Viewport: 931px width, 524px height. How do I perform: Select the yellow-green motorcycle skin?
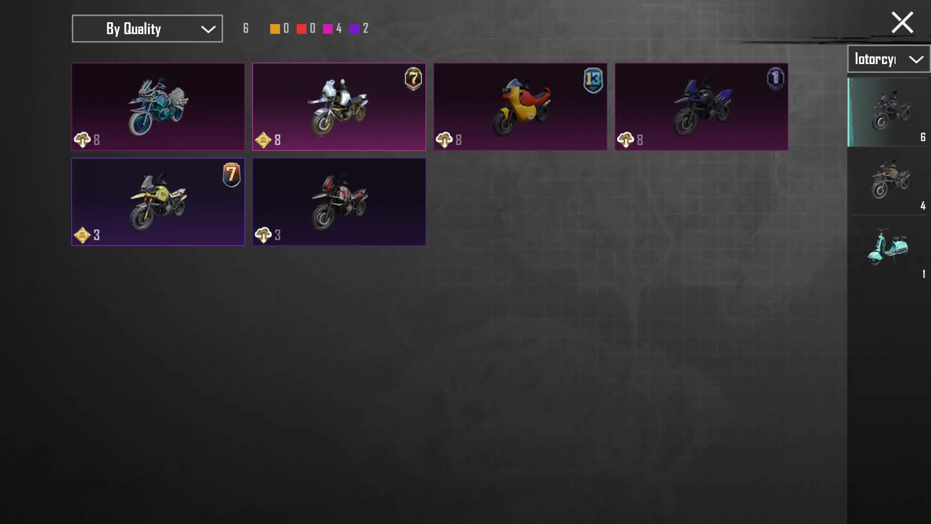tap(158, 202)
